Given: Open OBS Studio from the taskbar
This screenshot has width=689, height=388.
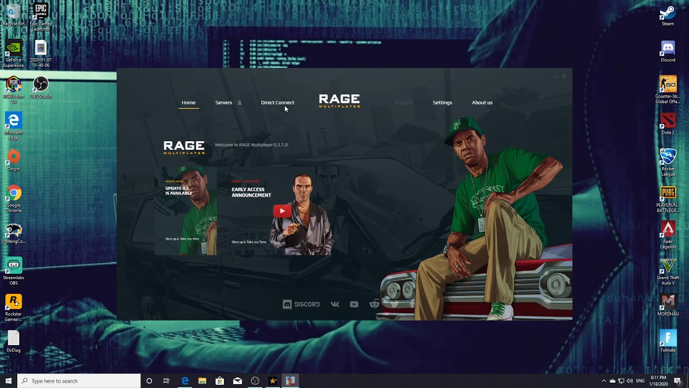Looking at the screenshot, I should click(x=255, y=381).
